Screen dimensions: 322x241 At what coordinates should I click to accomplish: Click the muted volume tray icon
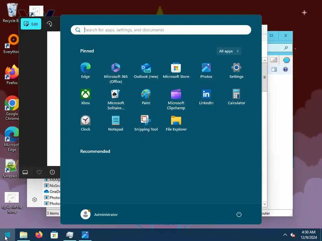click(293, 235)
